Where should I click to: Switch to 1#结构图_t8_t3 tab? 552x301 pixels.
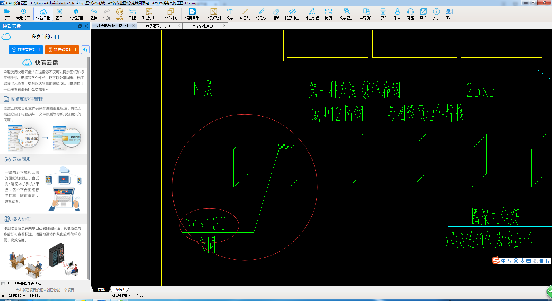tap(203, 26)
